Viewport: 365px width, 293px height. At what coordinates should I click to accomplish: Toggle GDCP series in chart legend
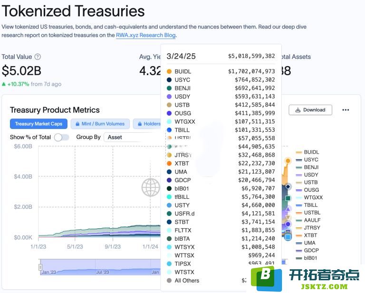pyautogui.click(x=307, y=250)
